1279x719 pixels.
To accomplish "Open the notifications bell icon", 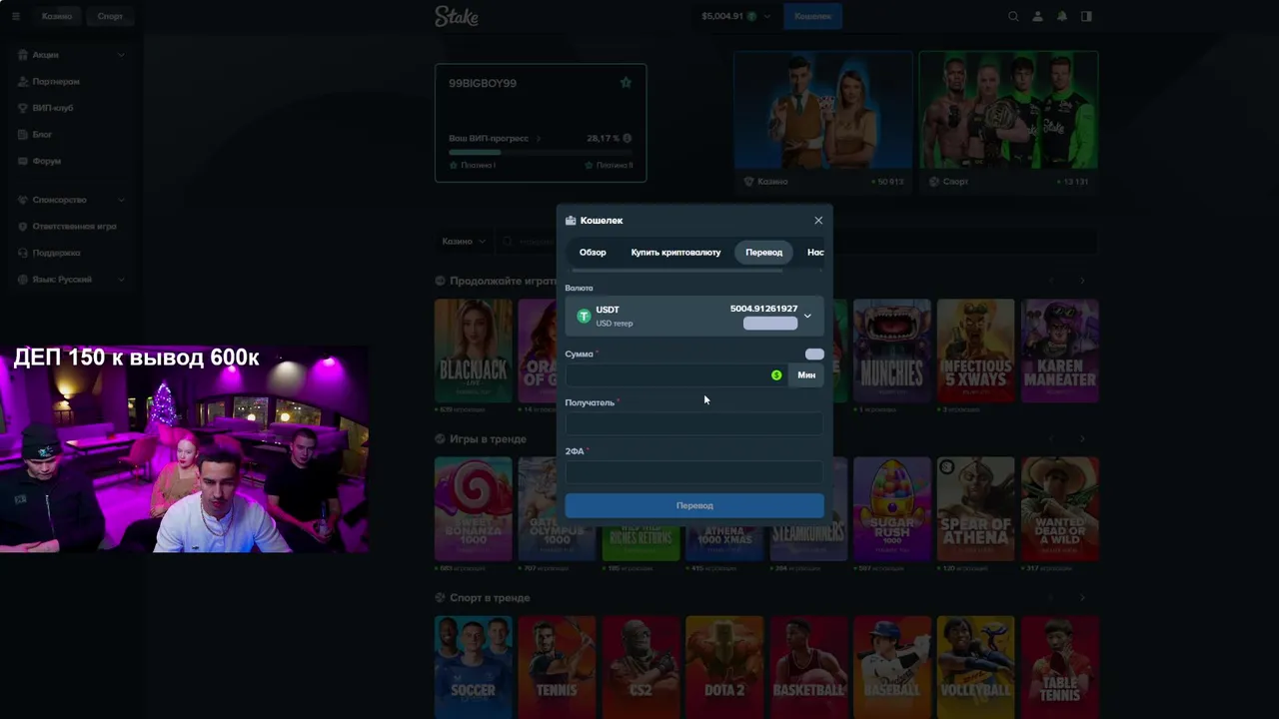I will (x=1062, y=16).
